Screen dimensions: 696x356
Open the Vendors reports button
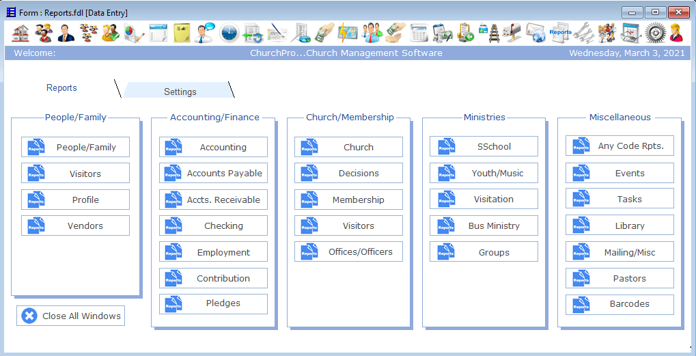pos(75,225)
